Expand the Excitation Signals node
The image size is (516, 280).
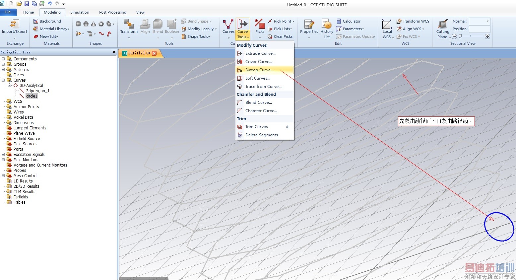point(3,155)
